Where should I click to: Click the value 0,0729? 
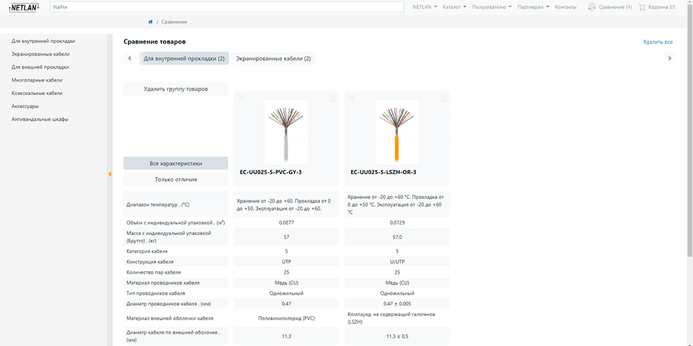(x=397, y=223)
